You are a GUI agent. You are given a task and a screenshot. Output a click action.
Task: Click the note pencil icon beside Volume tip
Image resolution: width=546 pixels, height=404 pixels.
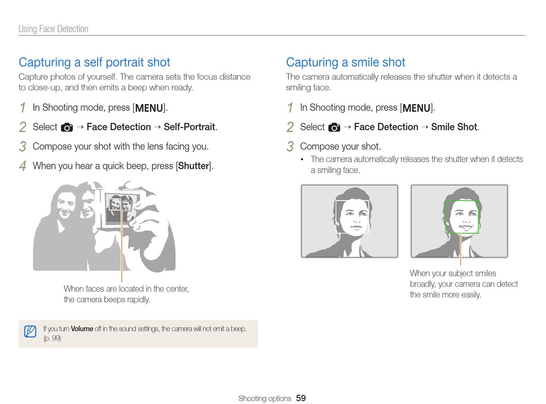(30, 331)
